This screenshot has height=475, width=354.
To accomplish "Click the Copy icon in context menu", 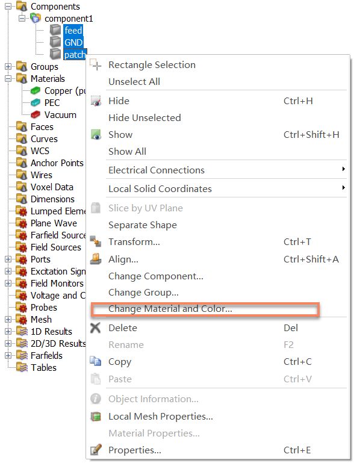I will 96,361.
